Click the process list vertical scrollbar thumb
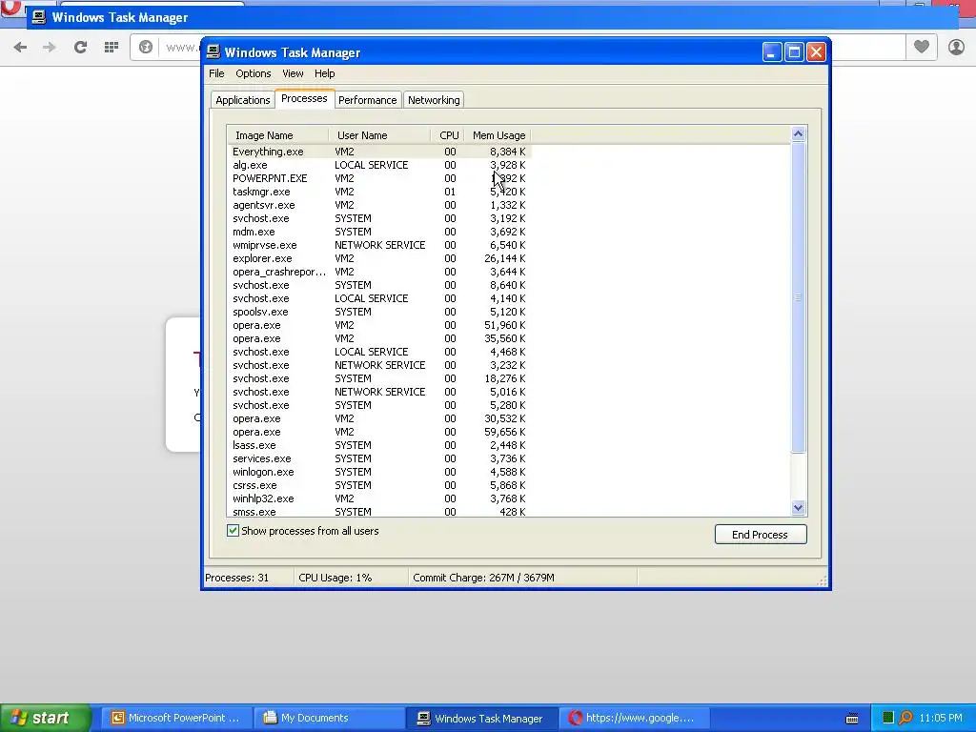This screenshot has height=732, width=976. [x=799, y=297]
